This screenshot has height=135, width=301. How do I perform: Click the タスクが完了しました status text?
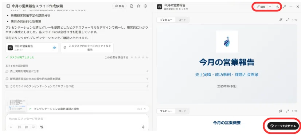(x=22, y=57)
